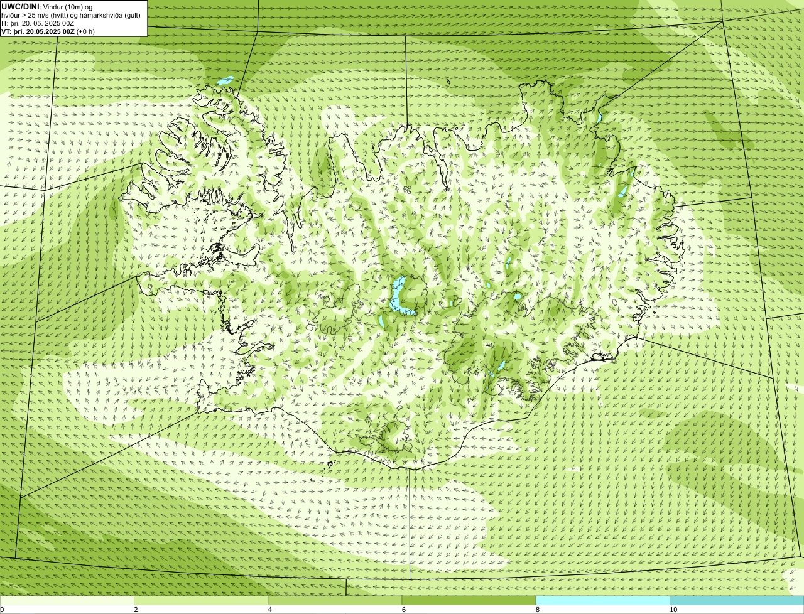Click the scale label '0'
The height and width of the screenshot is (614, 804).
(2, 610)
